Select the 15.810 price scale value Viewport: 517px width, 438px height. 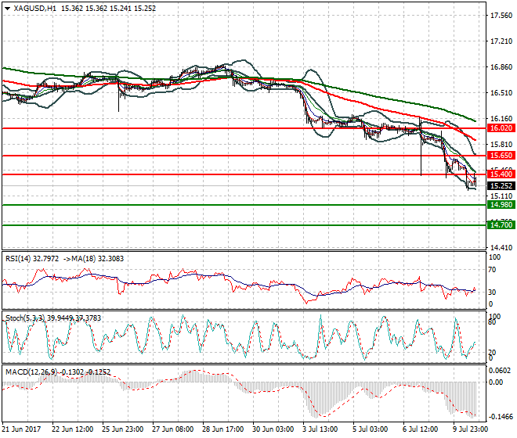(x=501, y=145)
